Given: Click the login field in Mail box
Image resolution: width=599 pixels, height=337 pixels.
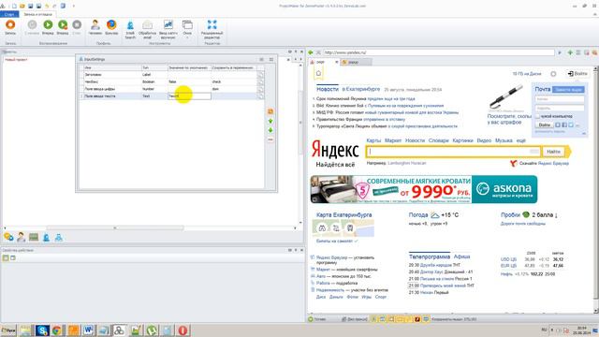Looking at the screenshot, I should (x=560, y=99).
